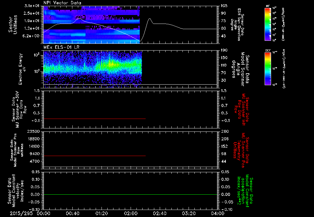Click the '02:00' time axis label
This screenshot has height=217, width=314.
(x=131, y=213)
